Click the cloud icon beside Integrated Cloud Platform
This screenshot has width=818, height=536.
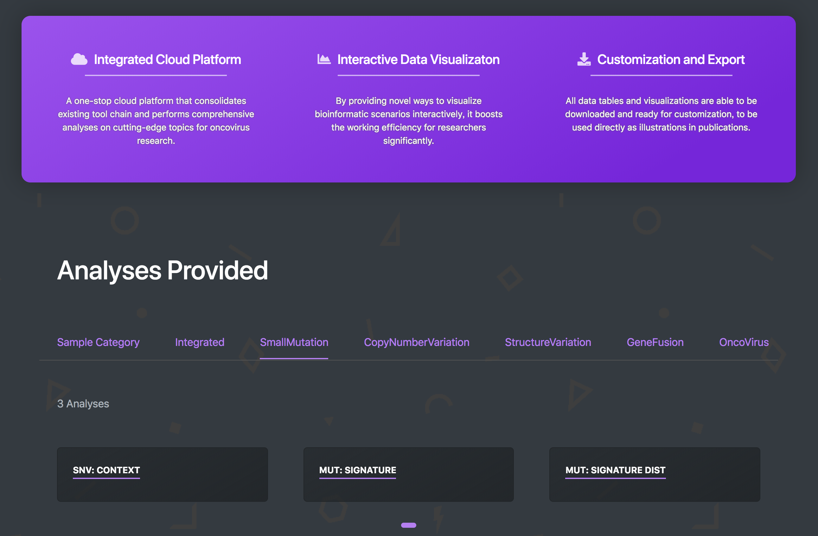[x=79, y=60]
